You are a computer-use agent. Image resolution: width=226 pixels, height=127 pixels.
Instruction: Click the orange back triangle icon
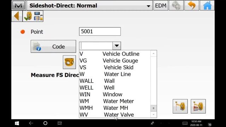(17, 16)
